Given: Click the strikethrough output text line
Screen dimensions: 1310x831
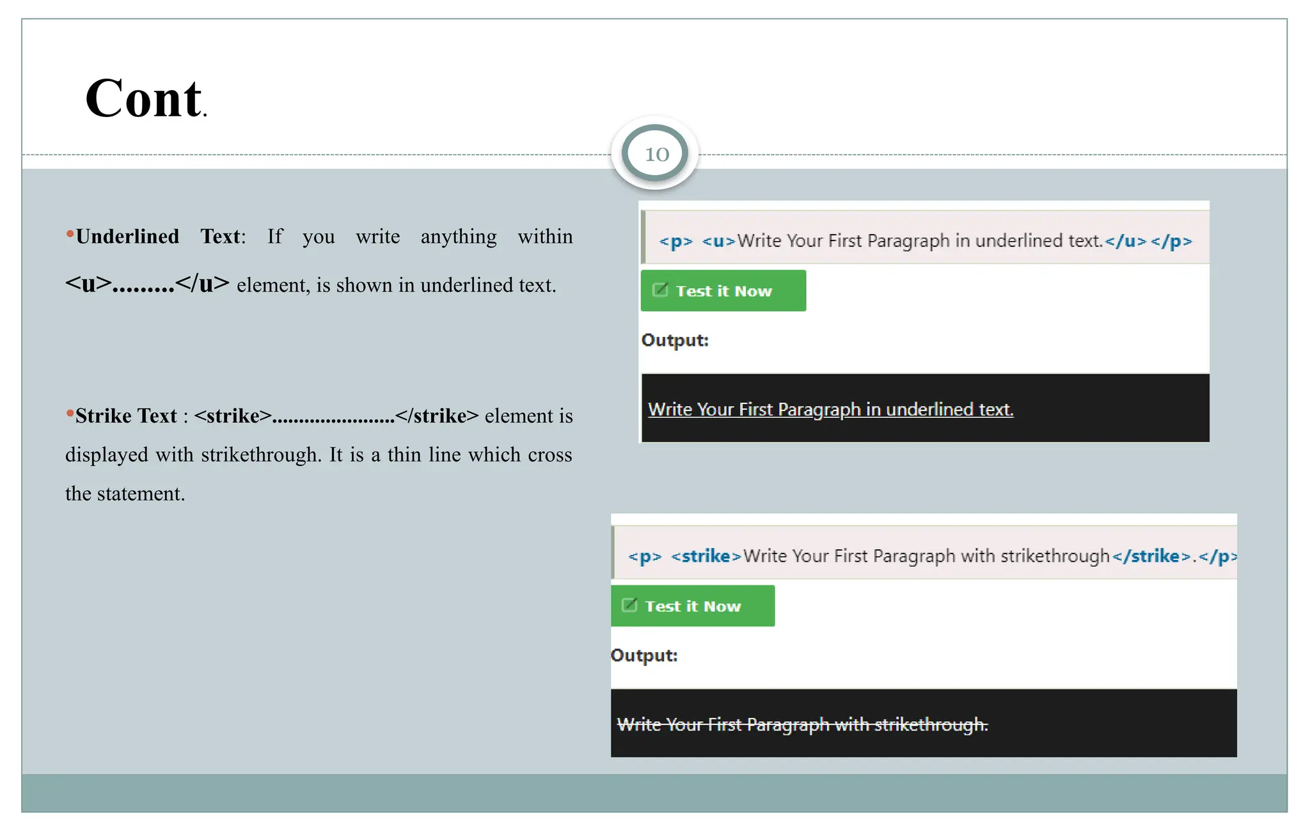Looking at the screenshot, I should tap(802, 724).
